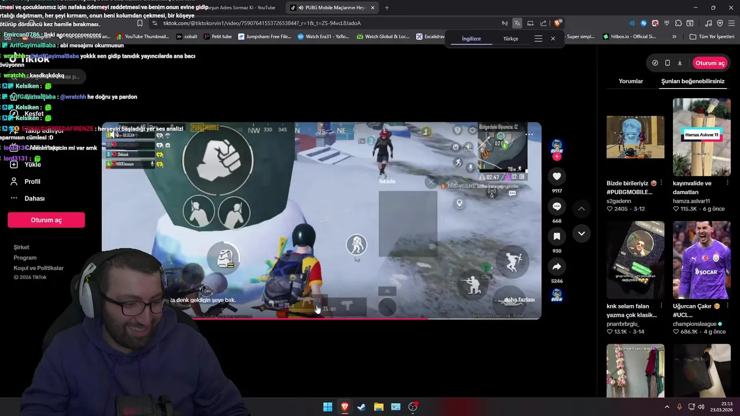Click the download app icon beside Oturum aç
Viewport: 740px width, 416px height.
click(x=680, y=63)
